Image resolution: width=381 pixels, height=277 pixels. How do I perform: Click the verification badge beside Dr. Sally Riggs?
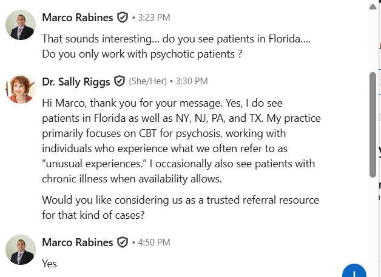click(120, 81)
